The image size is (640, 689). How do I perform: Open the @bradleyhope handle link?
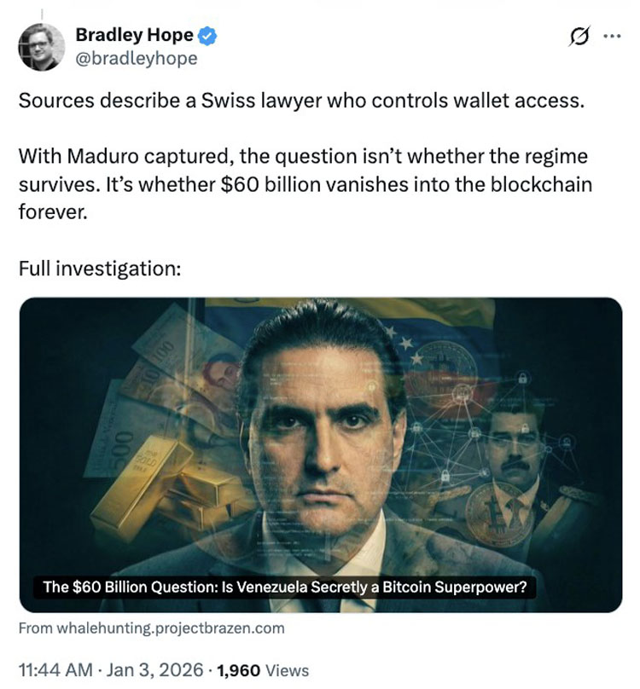click(x=137, y=58)
